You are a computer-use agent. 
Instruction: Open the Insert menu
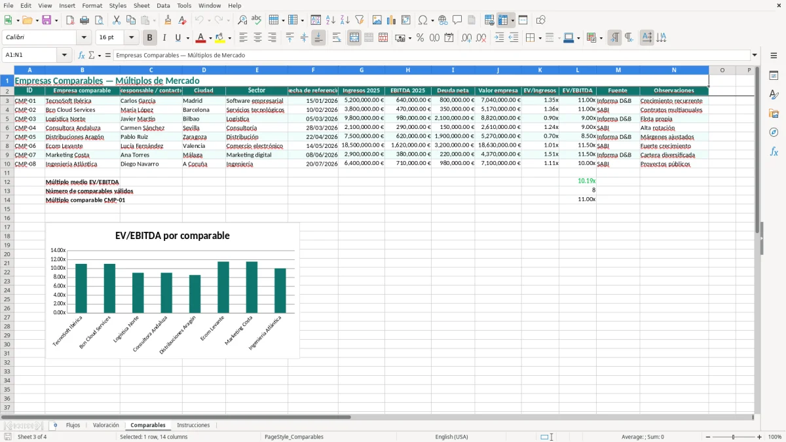[67, 5]
